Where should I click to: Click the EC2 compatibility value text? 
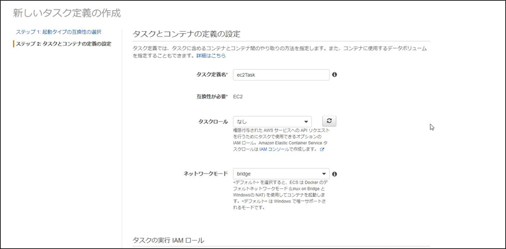(238, 97)
